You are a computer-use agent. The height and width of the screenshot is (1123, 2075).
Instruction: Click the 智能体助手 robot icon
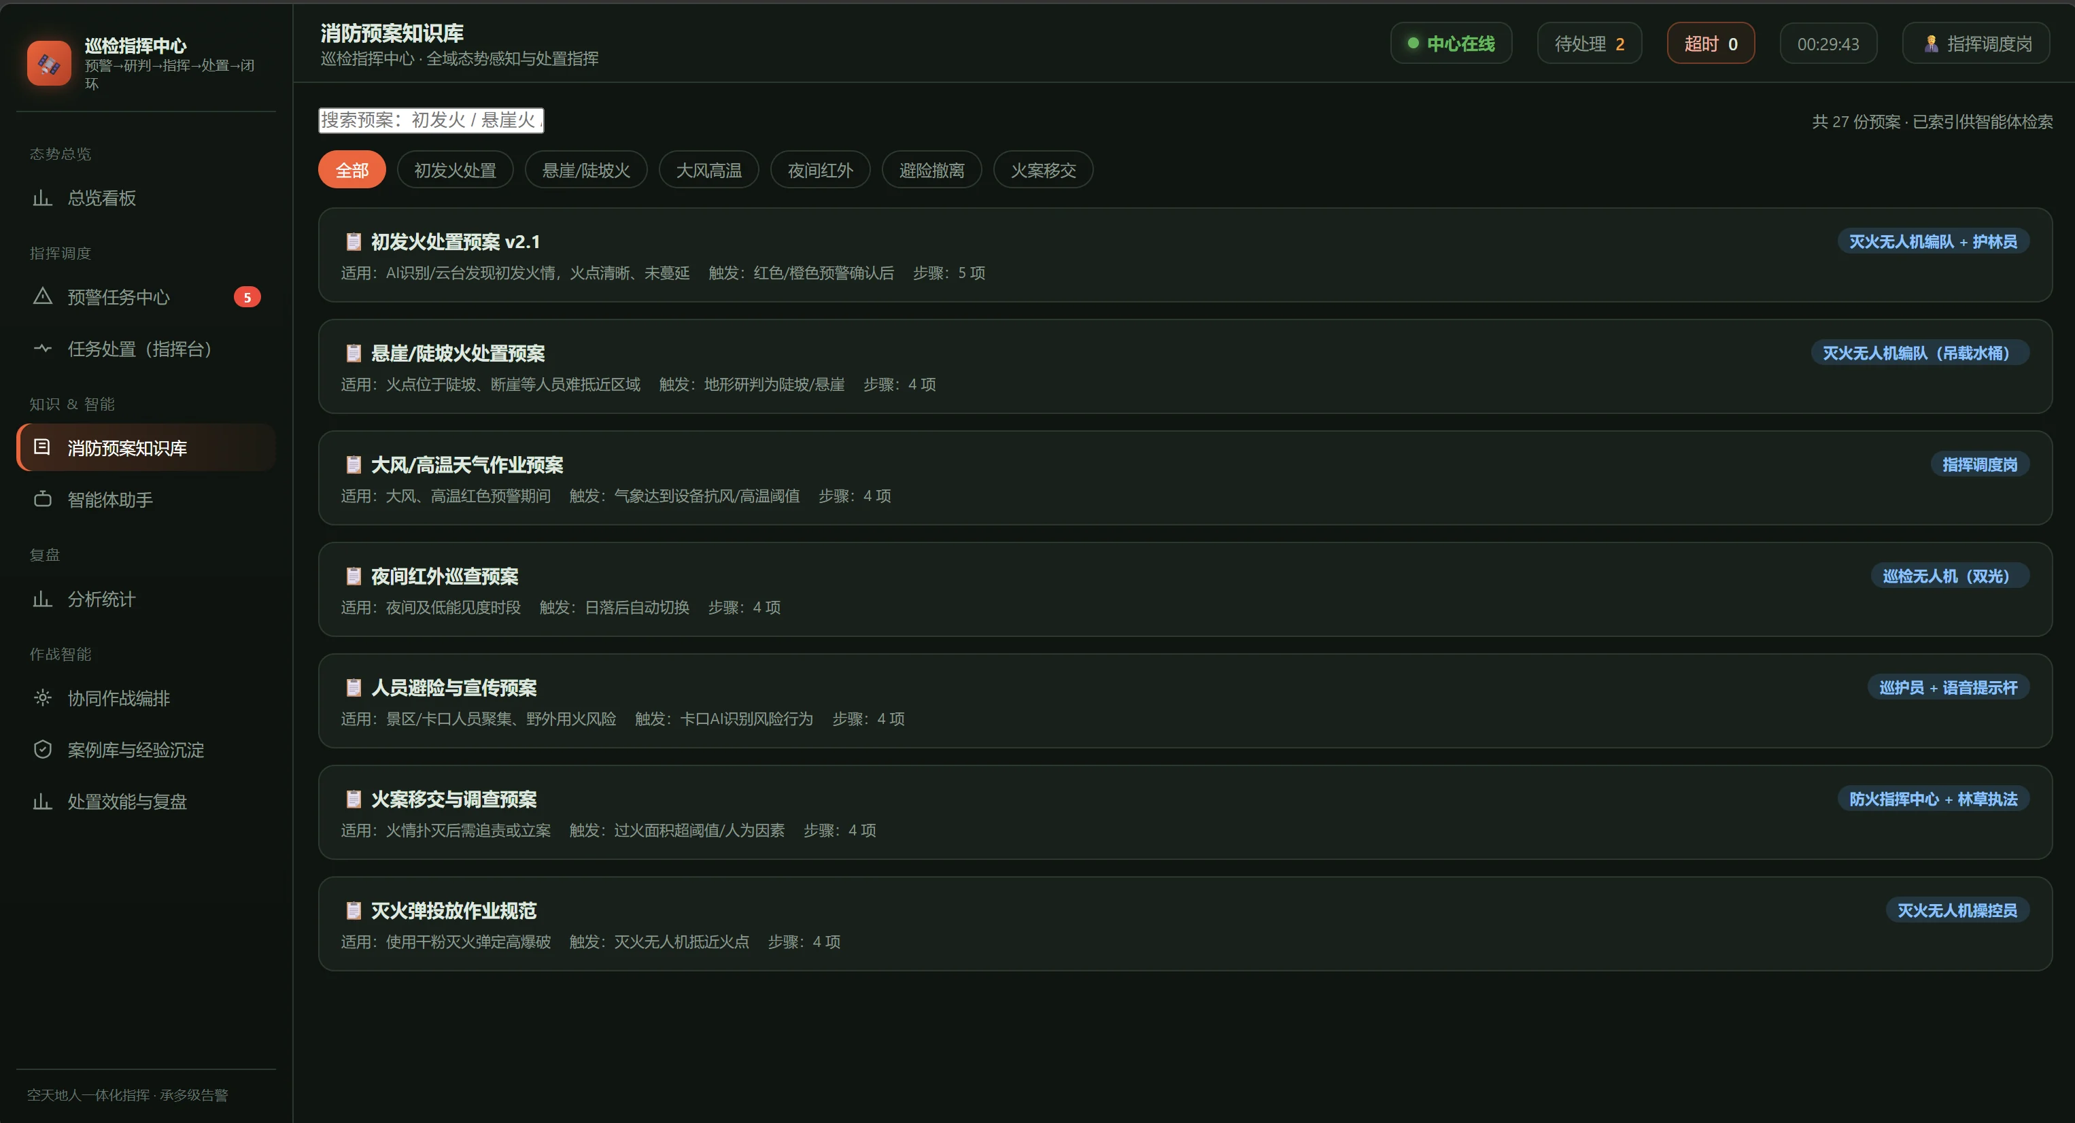pos(42,499)
